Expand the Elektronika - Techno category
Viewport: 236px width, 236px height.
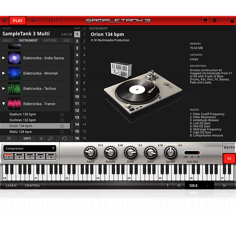3,88
